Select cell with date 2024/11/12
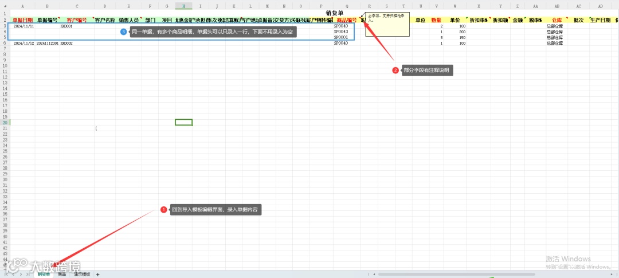 (22, 43)
